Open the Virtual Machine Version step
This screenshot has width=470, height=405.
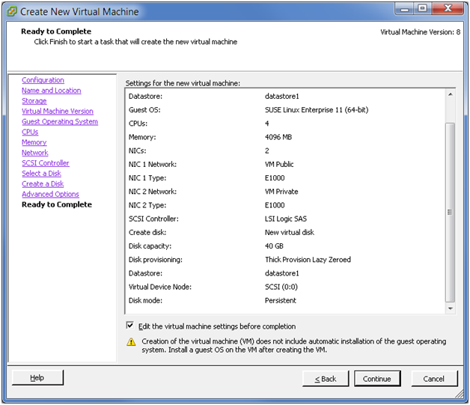point(58,112)
